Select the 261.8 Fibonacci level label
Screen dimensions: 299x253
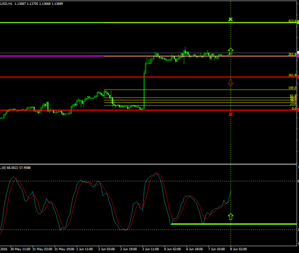pos(292,54)
